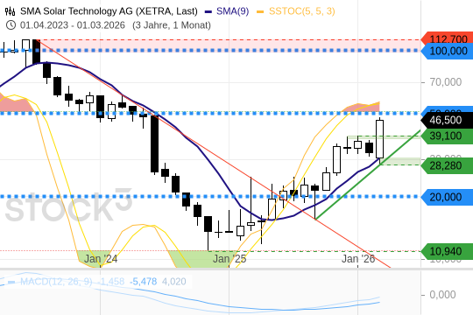The width and height of the screenshot is (473, 315).
Task: Select the SMA Solar Technology AG title
Action: click(109, 11)
